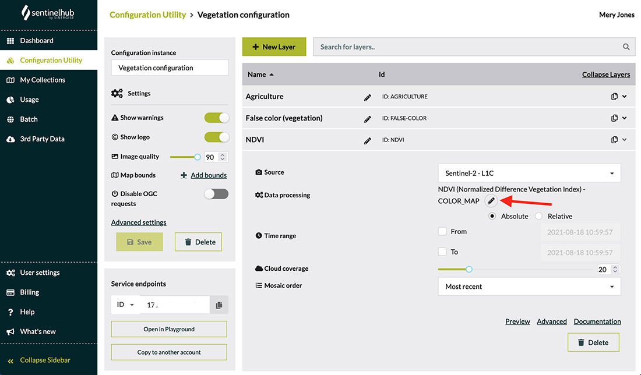Open the Mosaic order dropdown
641x375 pixels.
529,286
